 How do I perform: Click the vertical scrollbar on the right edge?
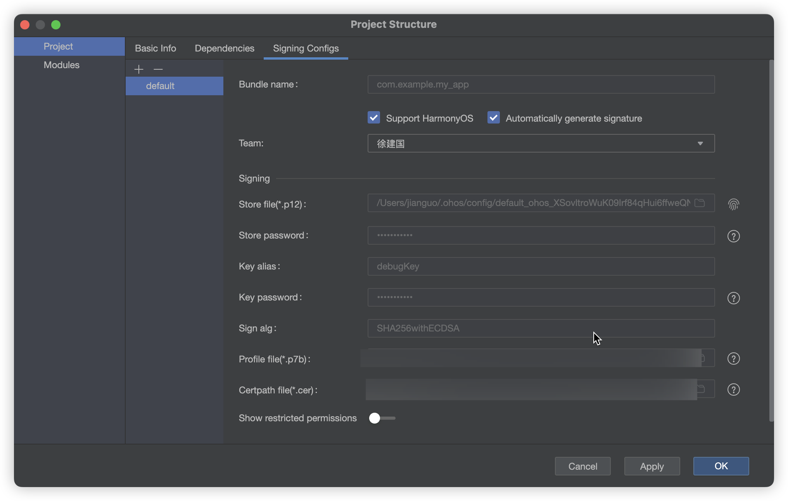[771, 240]
